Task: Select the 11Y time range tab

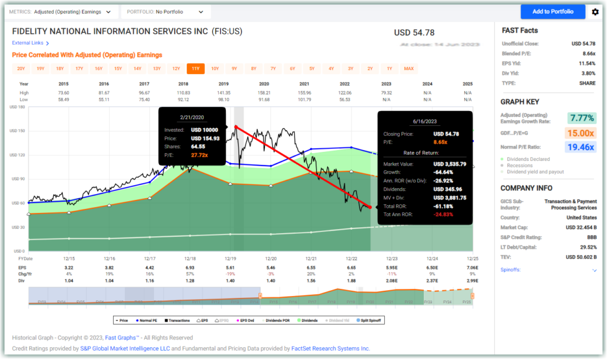Action: (x=196, y=69)
